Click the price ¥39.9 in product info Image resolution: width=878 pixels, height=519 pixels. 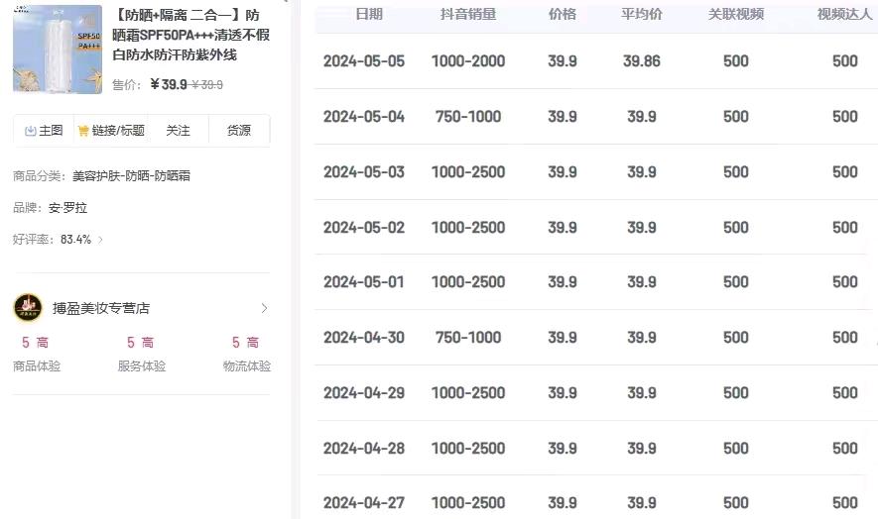169,84
